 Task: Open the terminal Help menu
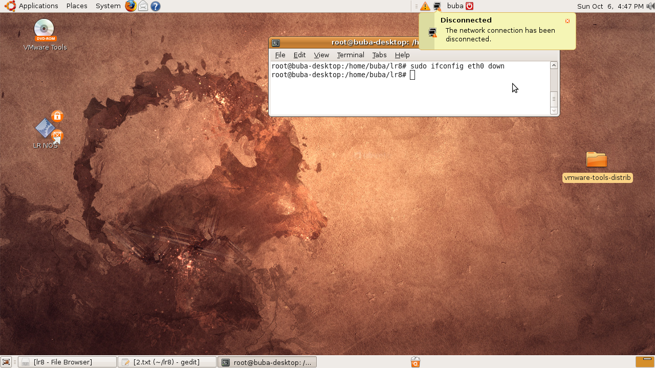[x=402, y=55]
